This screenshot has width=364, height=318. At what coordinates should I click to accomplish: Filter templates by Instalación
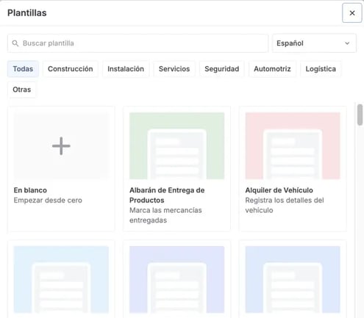(126, 69)
